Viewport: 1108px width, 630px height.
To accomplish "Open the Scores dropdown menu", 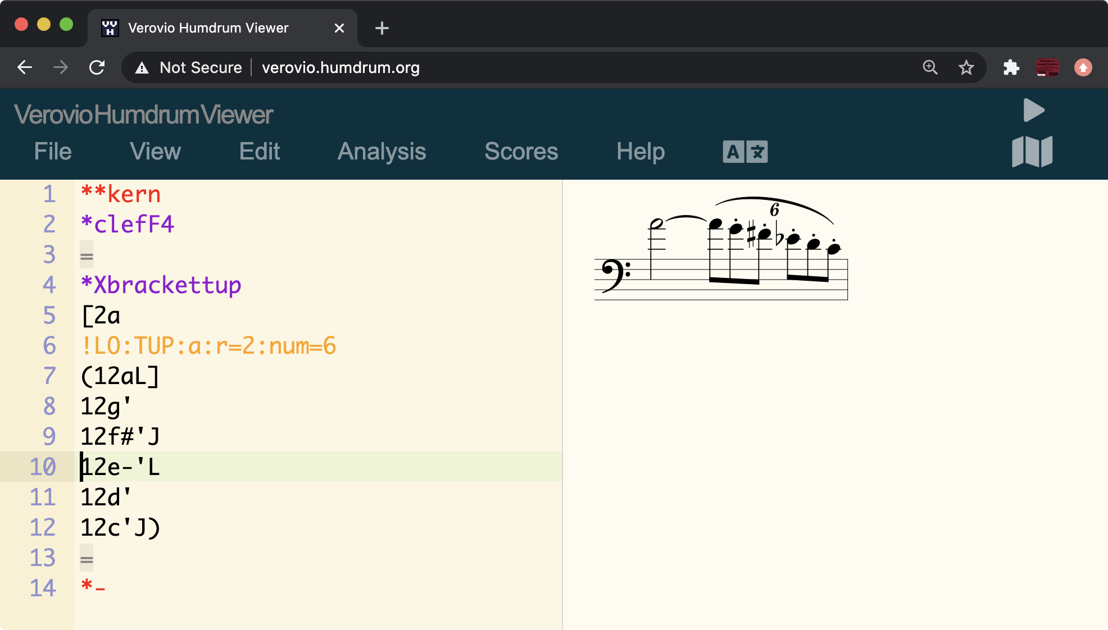I will click(521, 152).
